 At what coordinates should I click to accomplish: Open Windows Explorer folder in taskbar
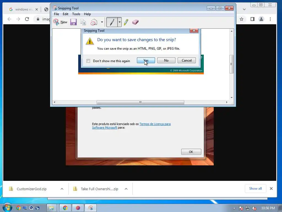tap(51, 208)
